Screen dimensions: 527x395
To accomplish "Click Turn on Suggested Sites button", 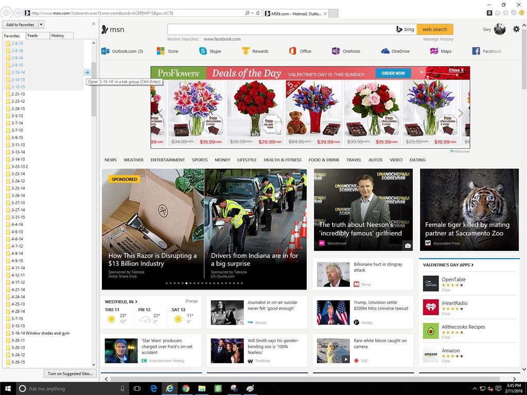I will [70, 373].
